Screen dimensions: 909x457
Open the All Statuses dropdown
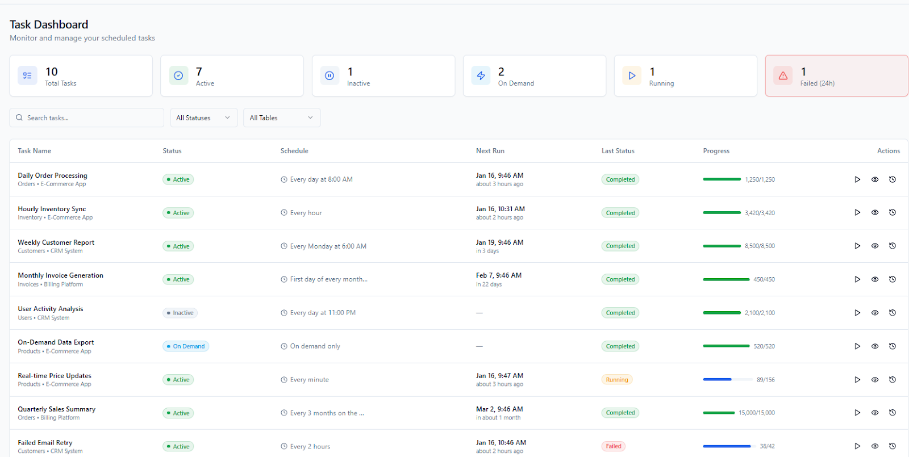point(203,118)
